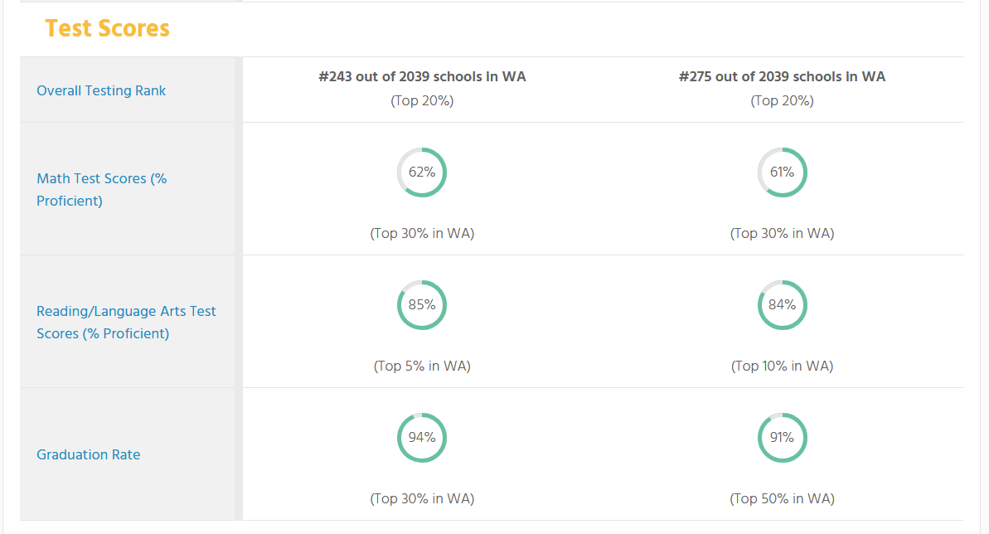Screen dimensions: 989x534
Task: Click the Test Scores section heading
Action: pos(107,28)
